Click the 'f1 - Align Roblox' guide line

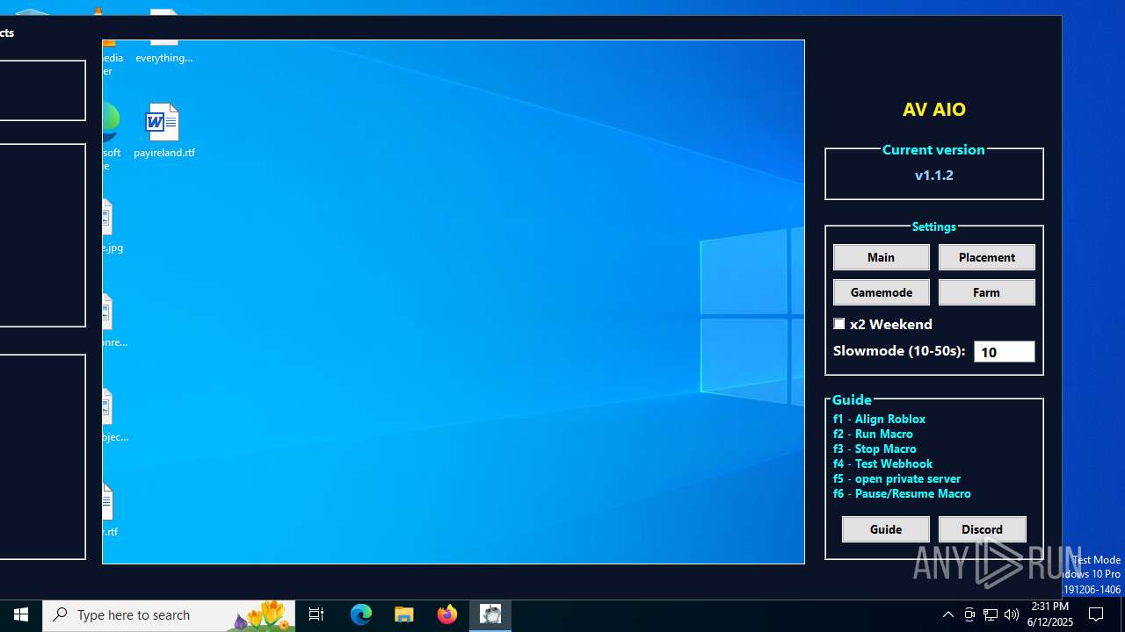[x=879, y=419]
